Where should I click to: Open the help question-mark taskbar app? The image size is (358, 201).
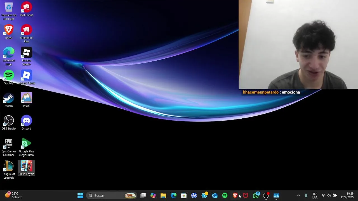[x=204, y=195]
